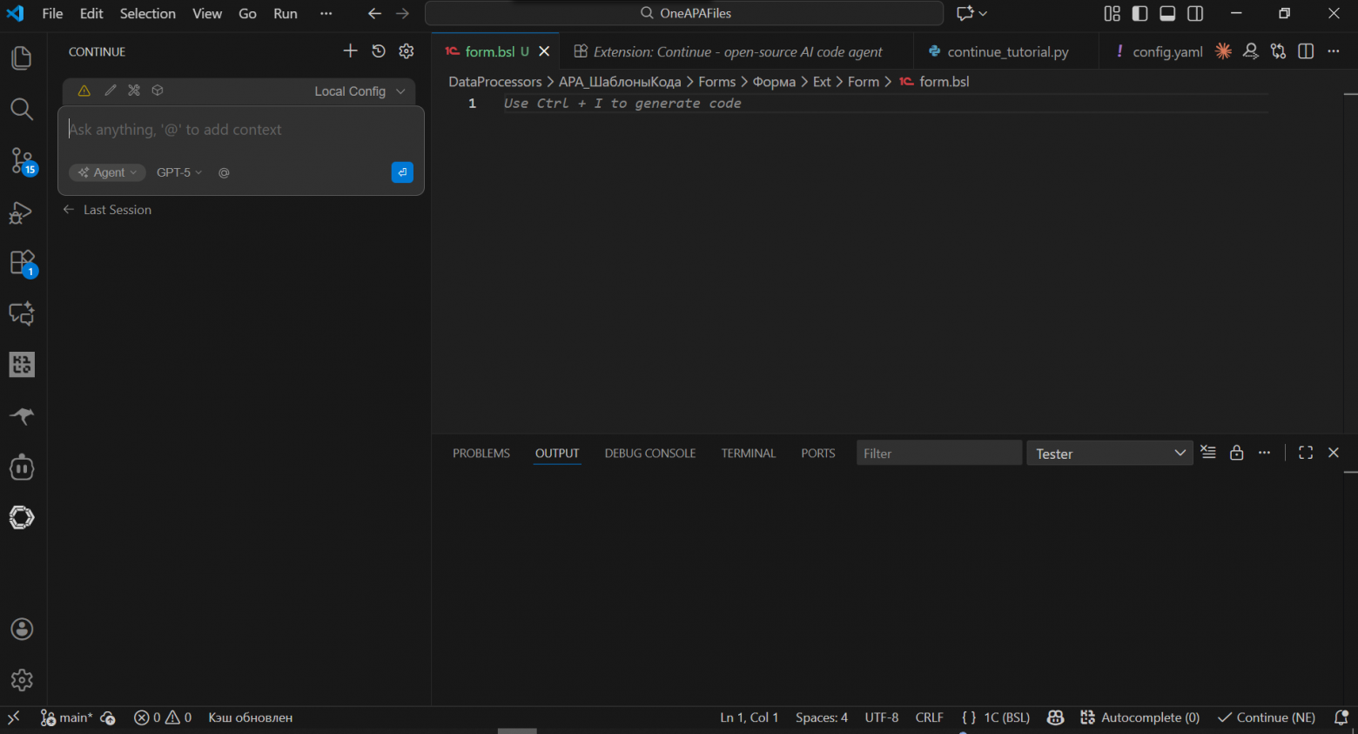This screenshot has height=734, width=1358.
Task: Toggle auto-scroll lock in Output panel
Action: point(1236,452)
